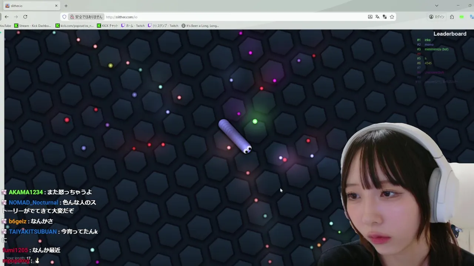Viewport: 474px width, 266px height.
Task: Click leaderboard entry momo
Action: (x=429, y=45)
